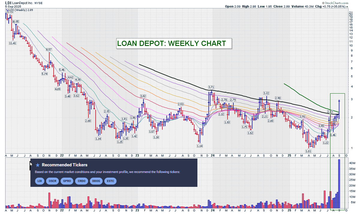Viewport: 360px width, 214px height.
Task: Click the 2.53 price label
Action: coord(181,104)
